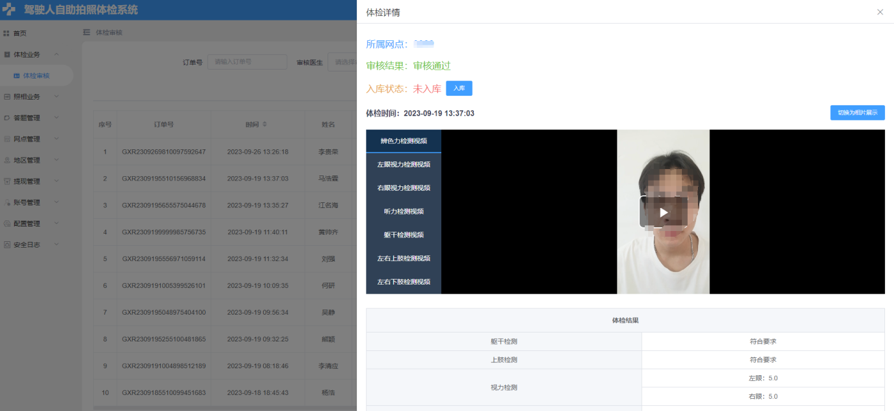
Task: Play the color vision test video
Action: 663,212
